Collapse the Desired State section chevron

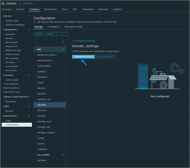[29, 116]
